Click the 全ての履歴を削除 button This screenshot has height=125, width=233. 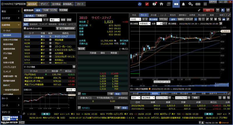[66, 28]
